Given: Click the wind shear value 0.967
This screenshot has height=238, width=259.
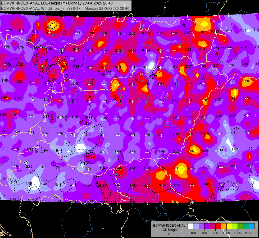Looking at the screenshot, I should point(192,168).
